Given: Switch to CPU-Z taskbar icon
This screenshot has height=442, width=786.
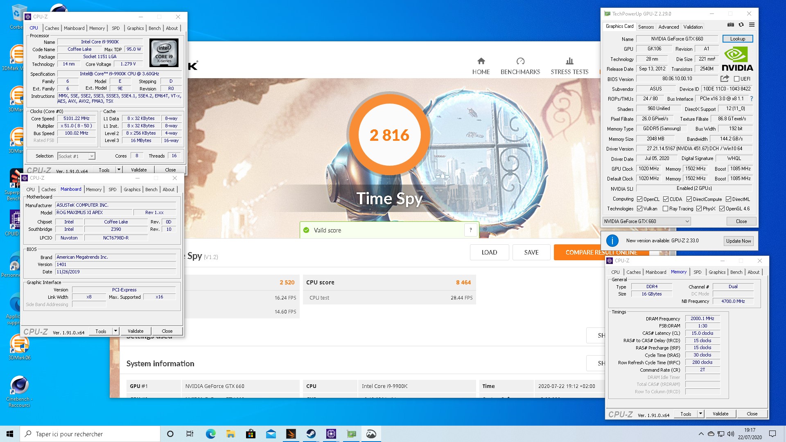Looking at the screenshot, I should 331,434.
